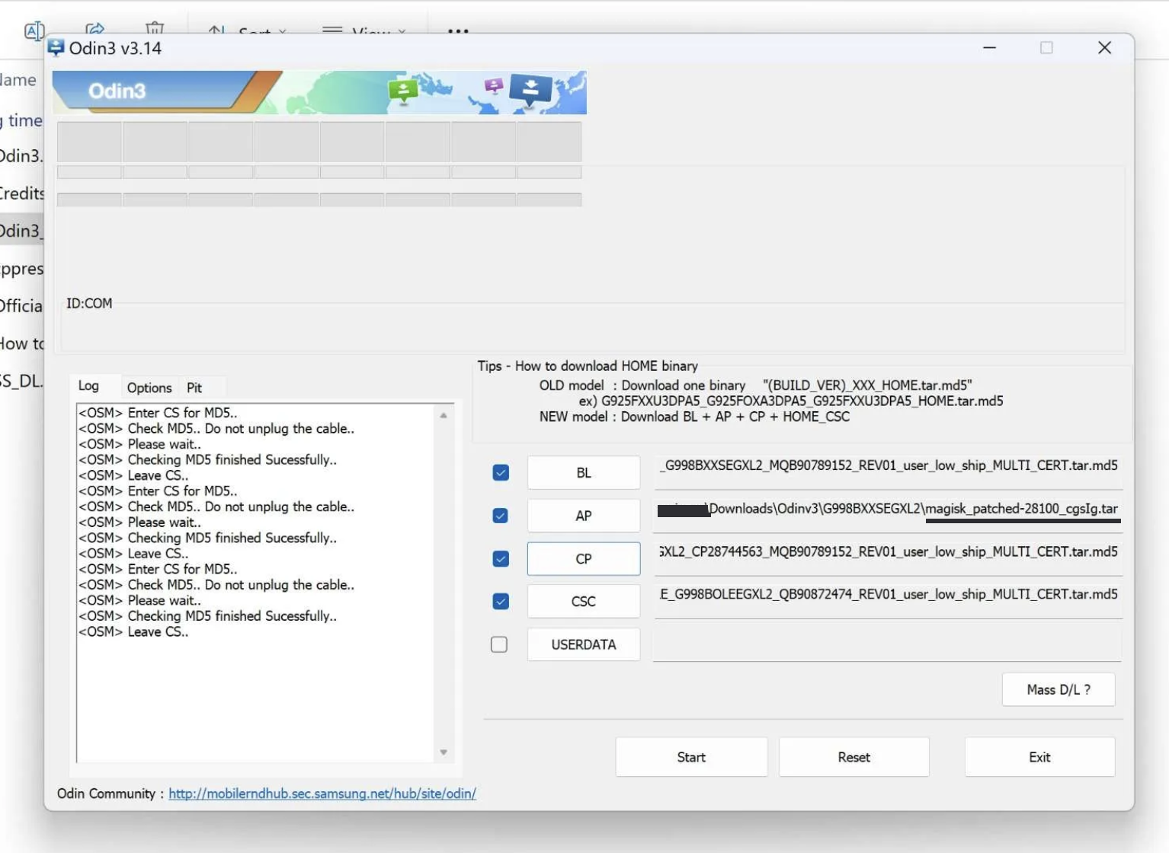Click the empty USERDATA path field

click(x=888, y=644)
